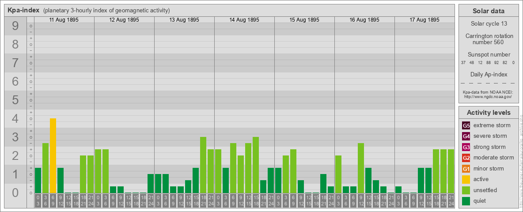Click the 16 Aug 9-12 unsettled bar
The width and height of the screenshot is (523, 212).
(361, 168)
